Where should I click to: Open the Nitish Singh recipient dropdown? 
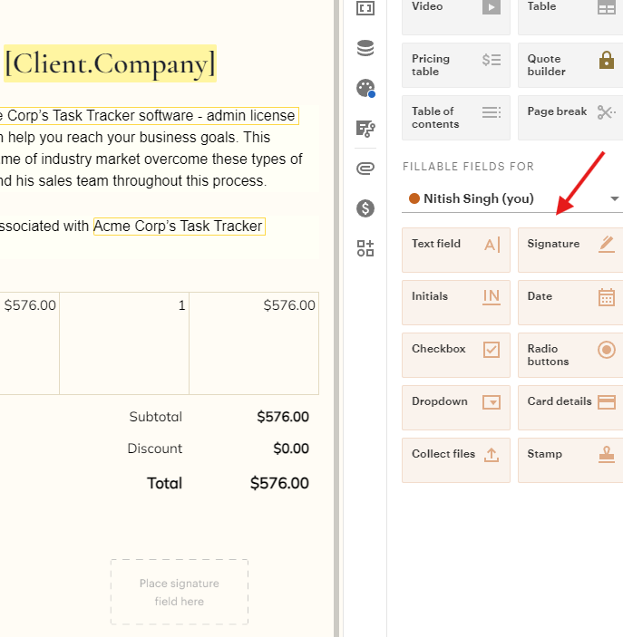[x=512, y=198]
